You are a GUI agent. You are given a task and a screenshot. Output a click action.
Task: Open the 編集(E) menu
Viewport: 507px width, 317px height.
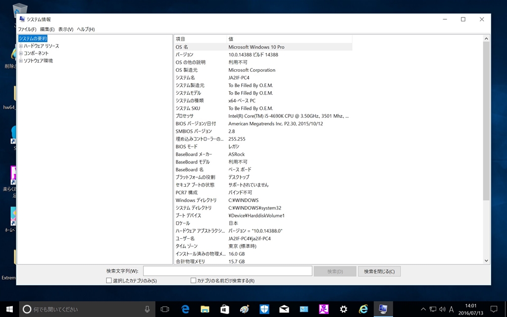point(47,29)
